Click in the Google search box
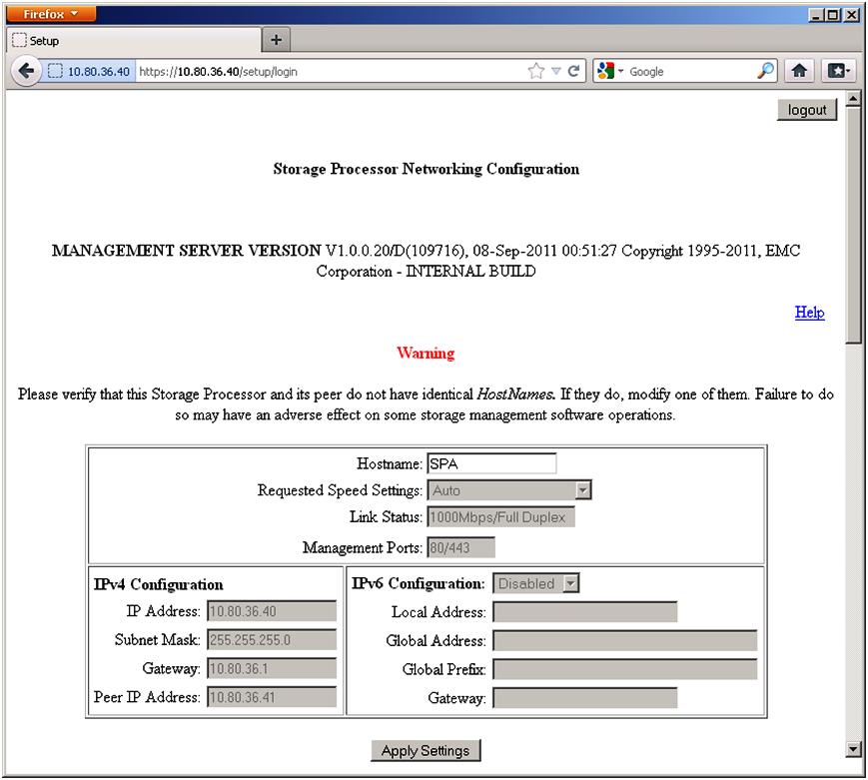Screen dimensions: 868x780 [689, 72]
